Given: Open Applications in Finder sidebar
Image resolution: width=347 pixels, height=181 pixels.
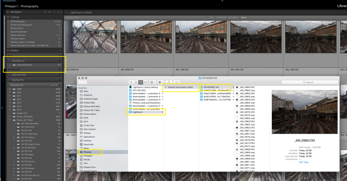Looking at the screenshot, I should click(89, 137).
